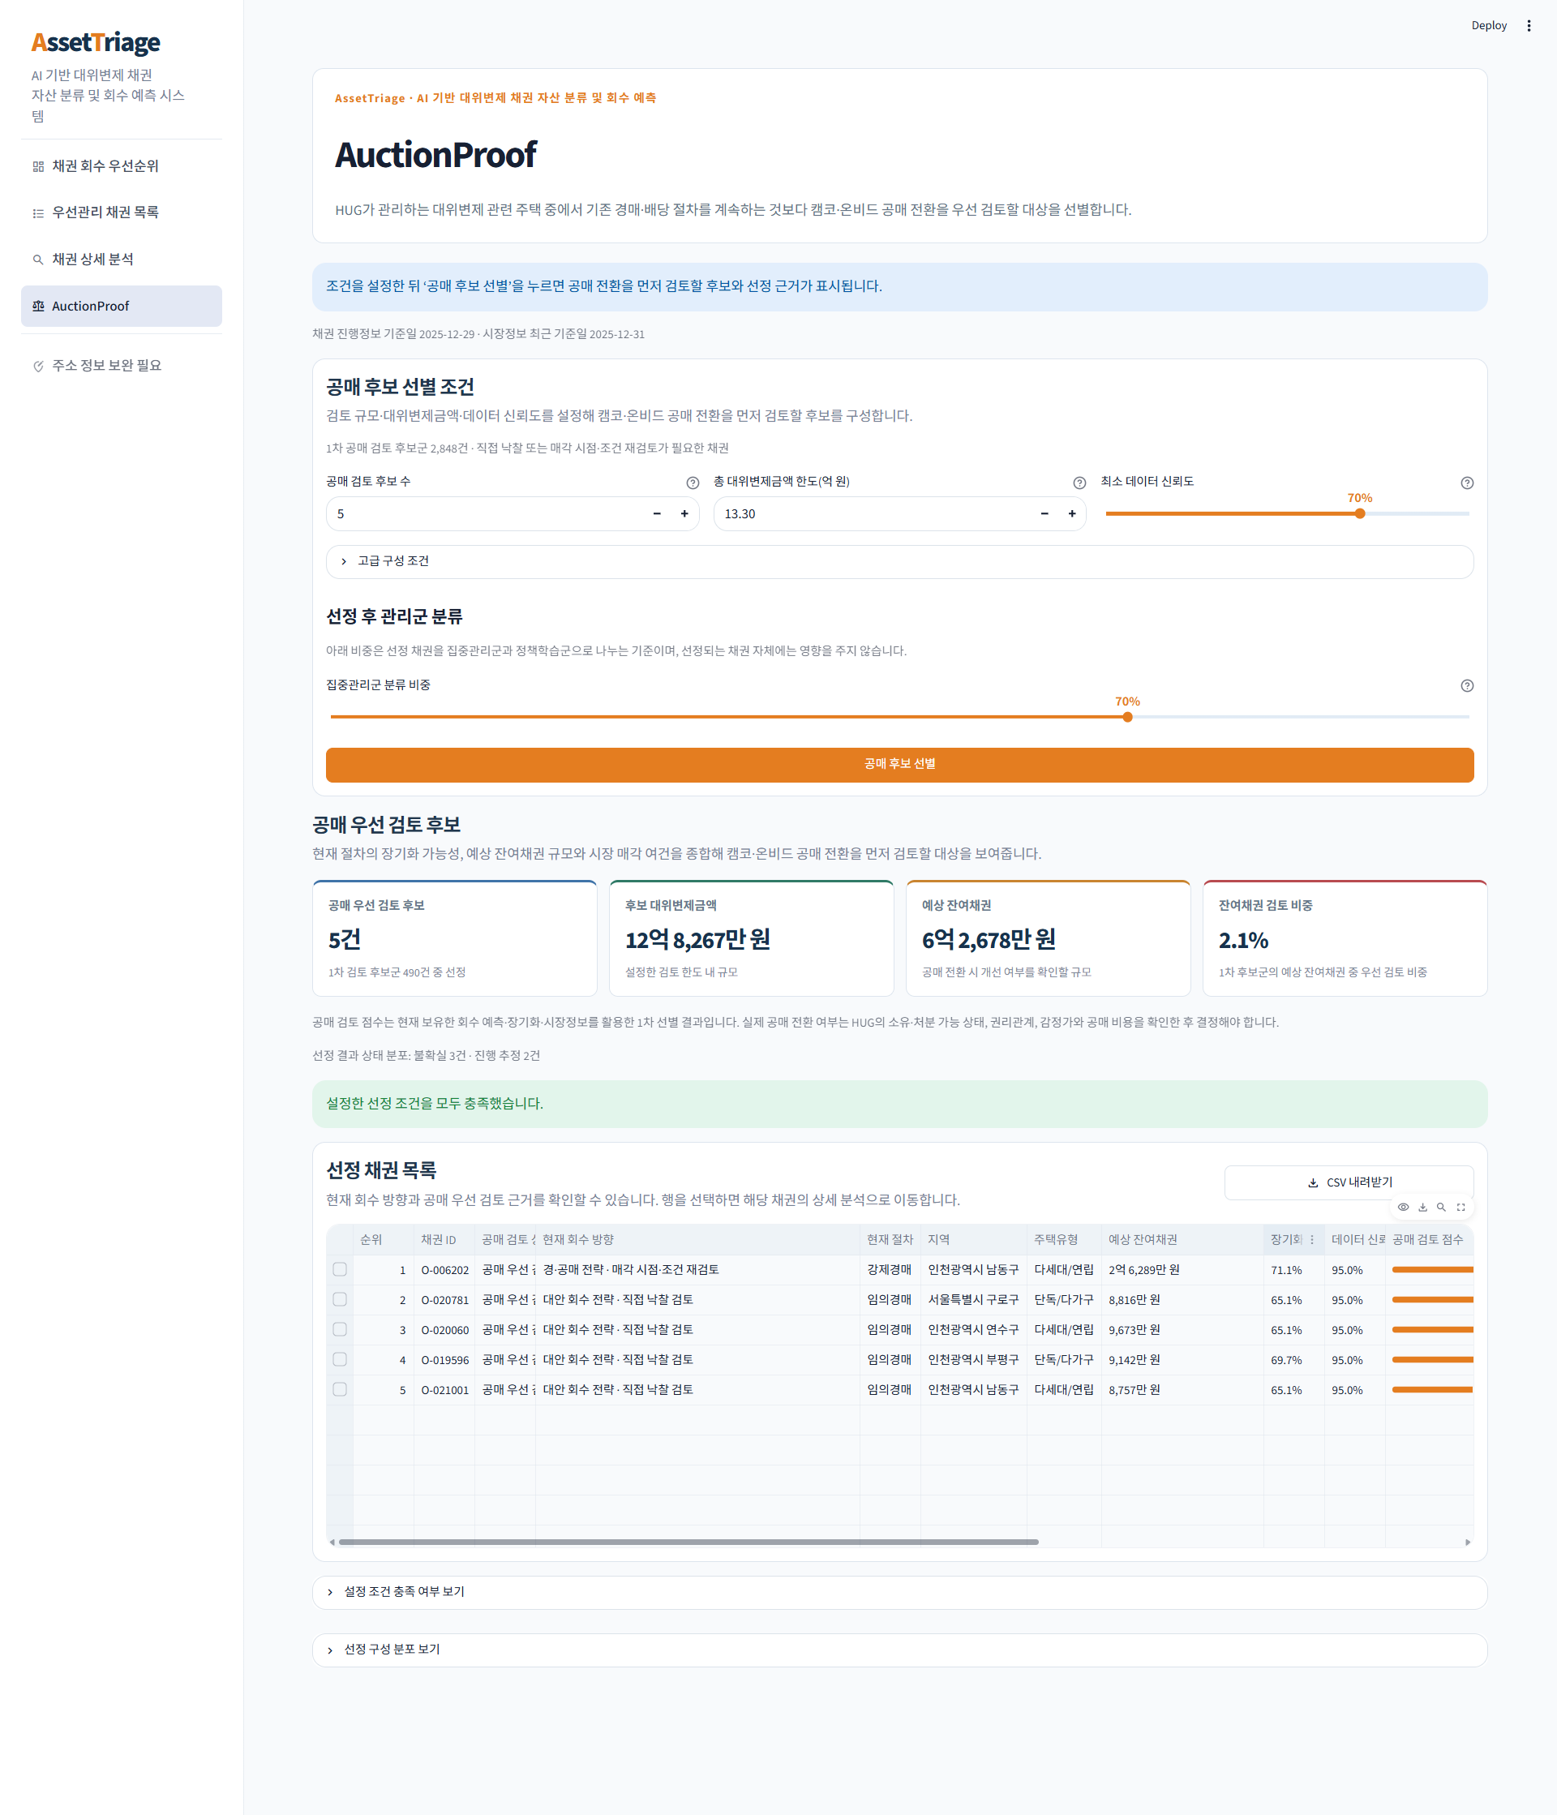Click the 공매 검토 점수 column header
This screenshot has height=1815, width=1557.
[x=1428, y=1239]
